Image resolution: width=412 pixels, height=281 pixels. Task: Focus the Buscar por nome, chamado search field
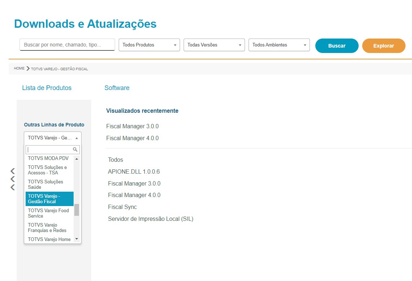(67, 45)
